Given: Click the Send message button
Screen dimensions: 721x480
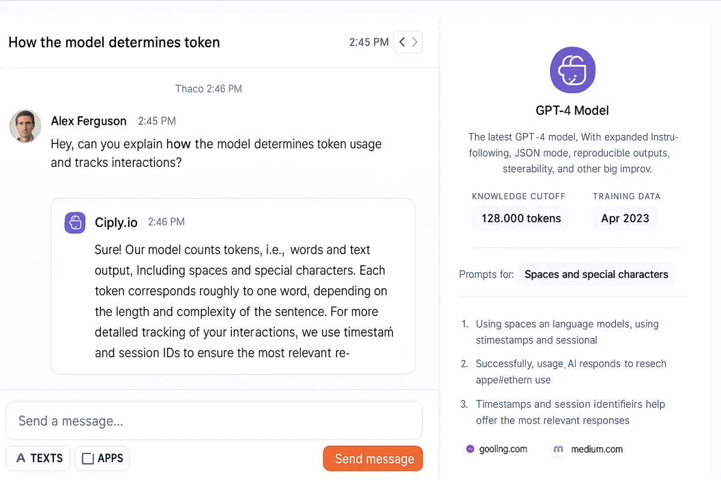Looking at the screenshot, I should (x=373, y=459).
